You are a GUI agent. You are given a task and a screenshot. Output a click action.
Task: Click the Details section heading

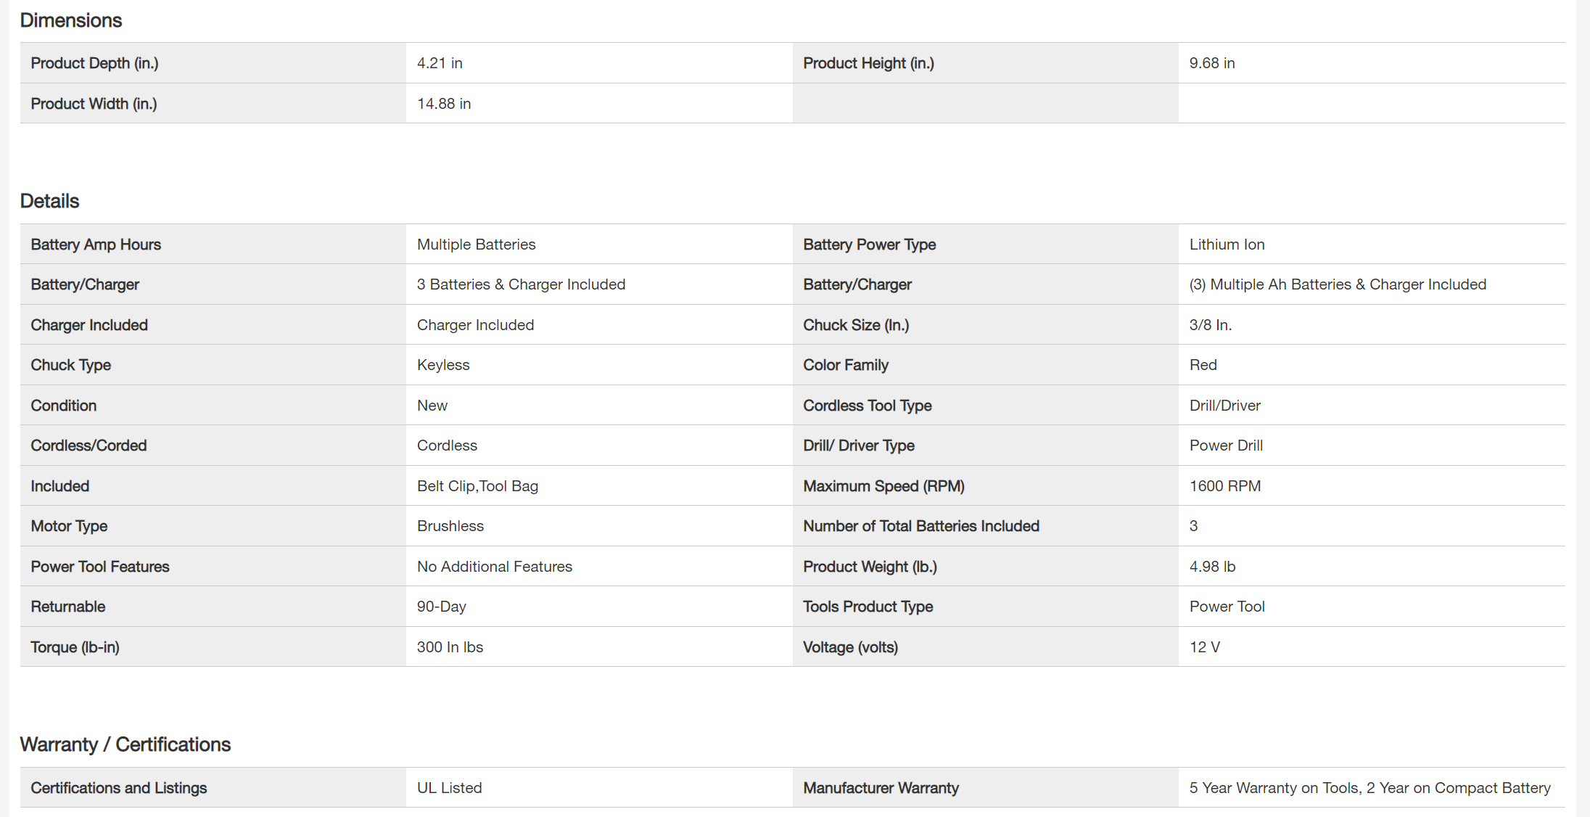pyautogui.click(x=49, y=201)
